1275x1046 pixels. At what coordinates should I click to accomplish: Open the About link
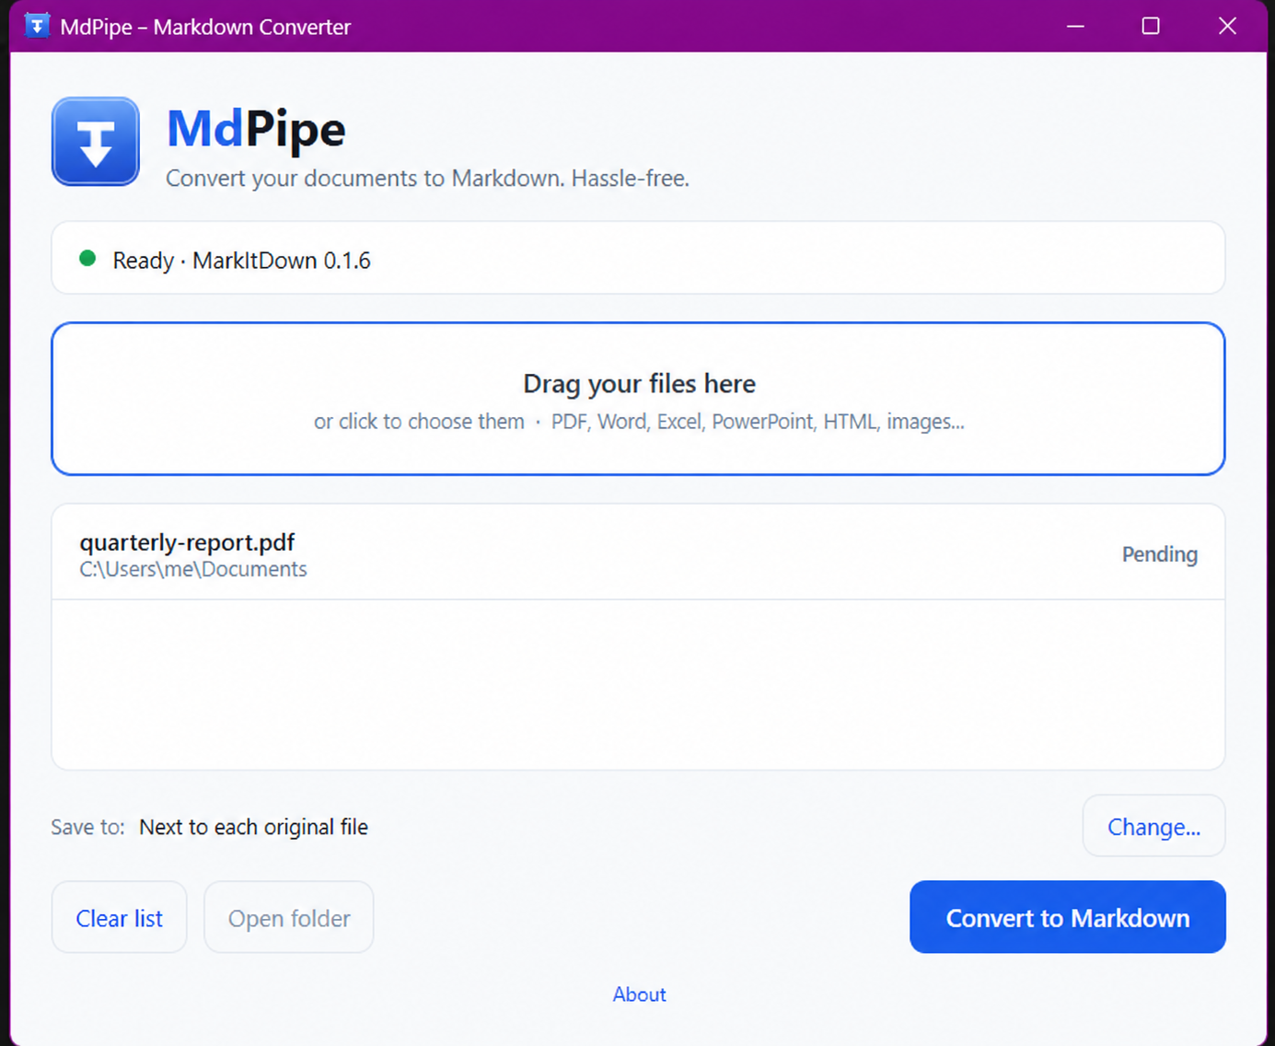point(639,994)
